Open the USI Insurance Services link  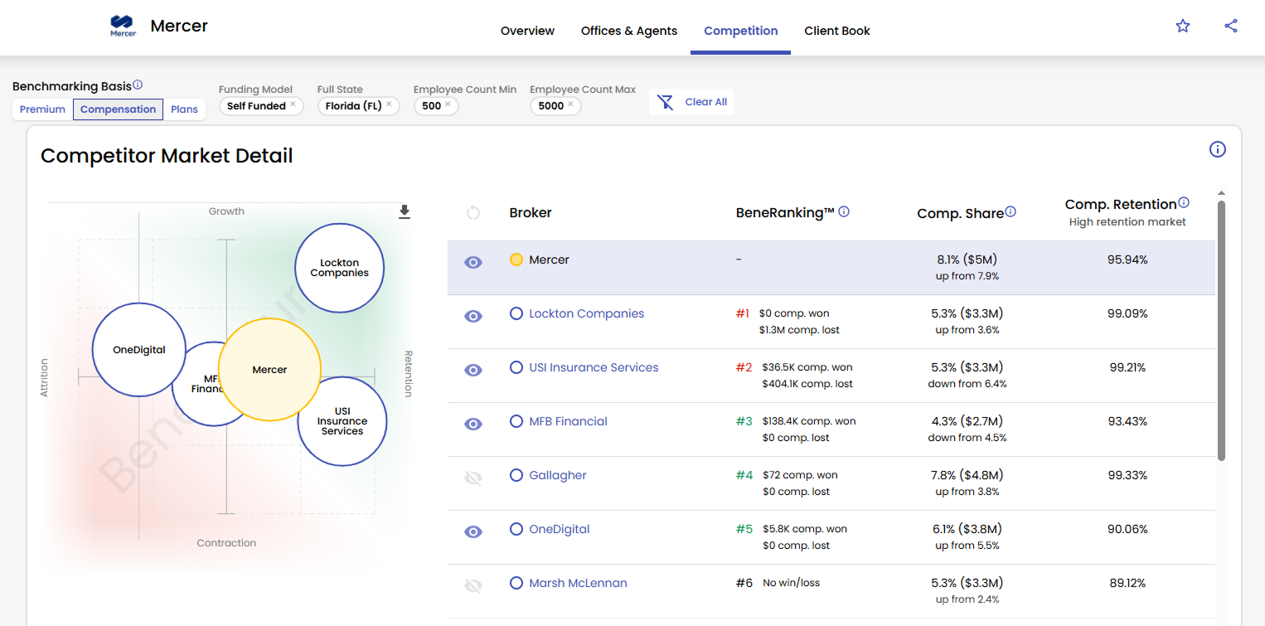point(594,367)
